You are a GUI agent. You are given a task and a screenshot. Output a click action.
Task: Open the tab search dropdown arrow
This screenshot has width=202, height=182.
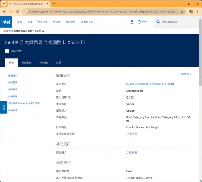[x=4, y=4]
